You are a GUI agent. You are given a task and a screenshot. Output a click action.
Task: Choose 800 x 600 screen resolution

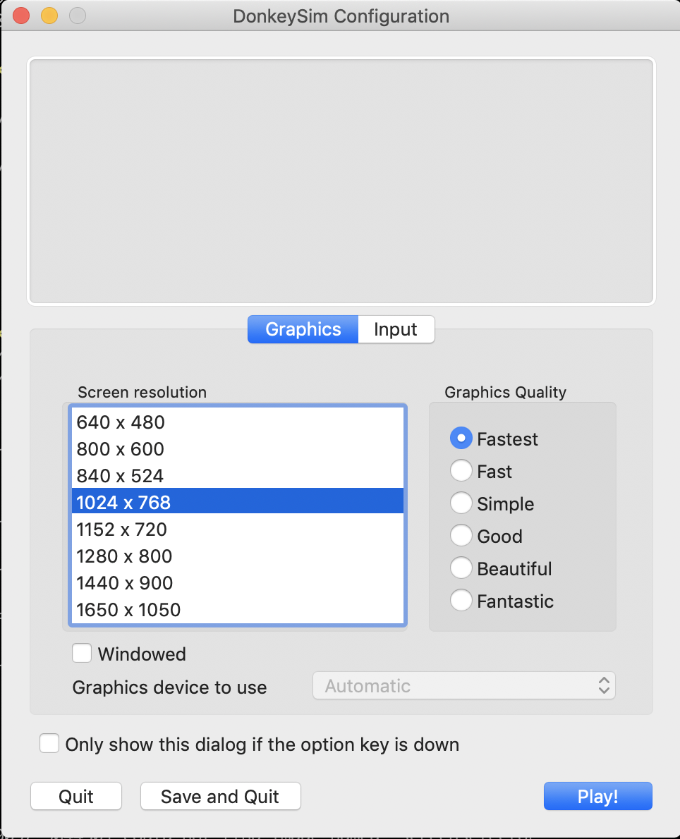pos(121,449)
